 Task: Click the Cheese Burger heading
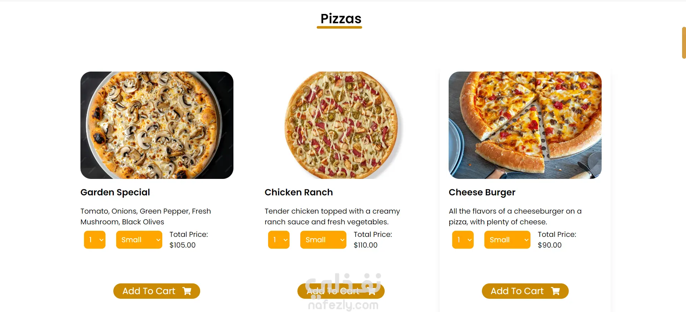(482, 192)
